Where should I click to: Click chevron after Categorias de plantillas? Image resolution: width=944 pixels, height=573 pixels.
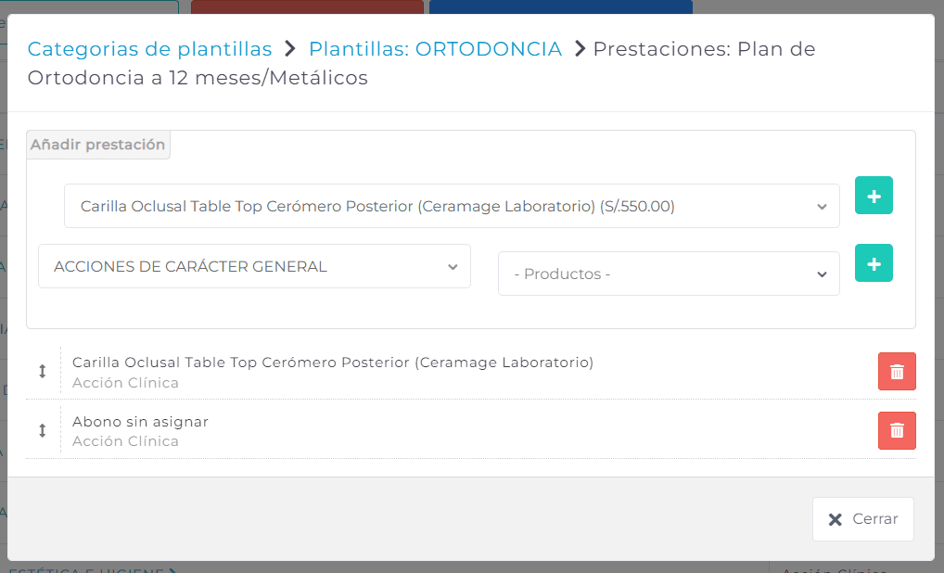[290, 48]
